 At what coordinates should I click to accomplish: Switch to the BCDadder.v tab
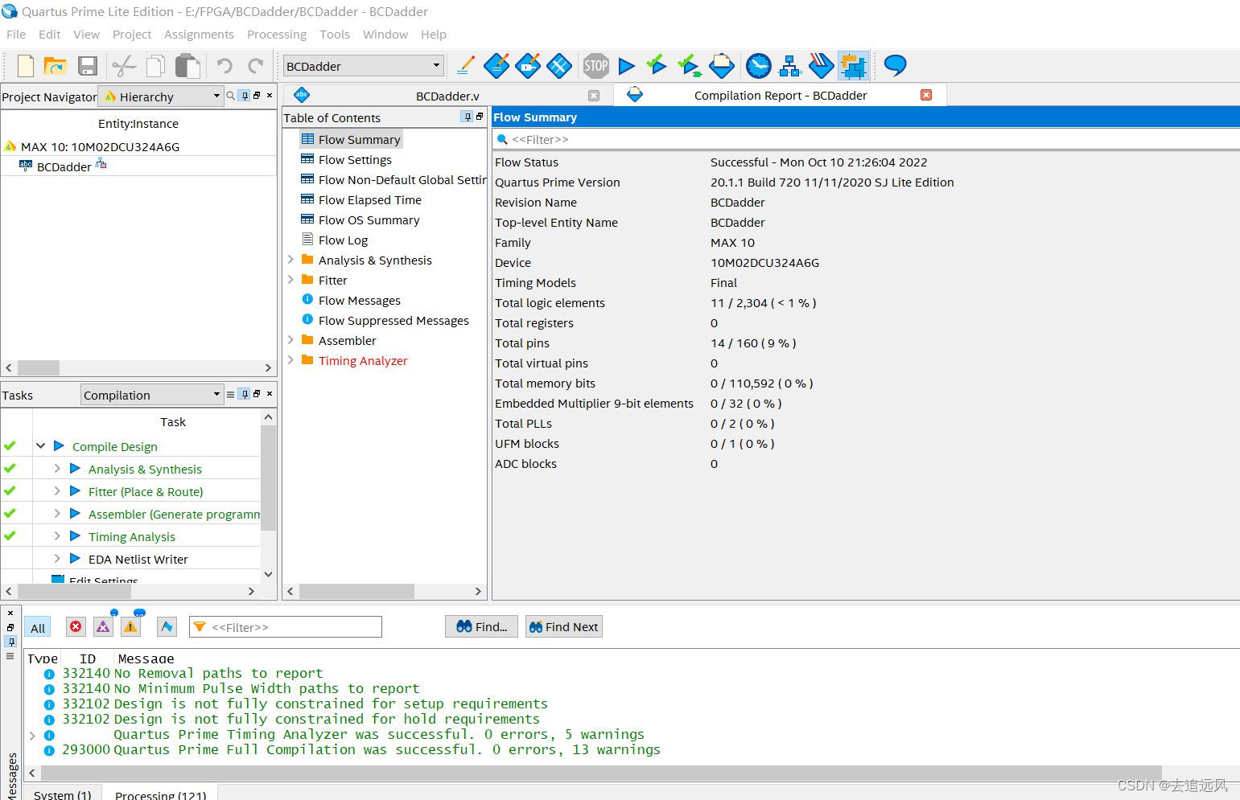pyautogui.click(x=447, y=96)
